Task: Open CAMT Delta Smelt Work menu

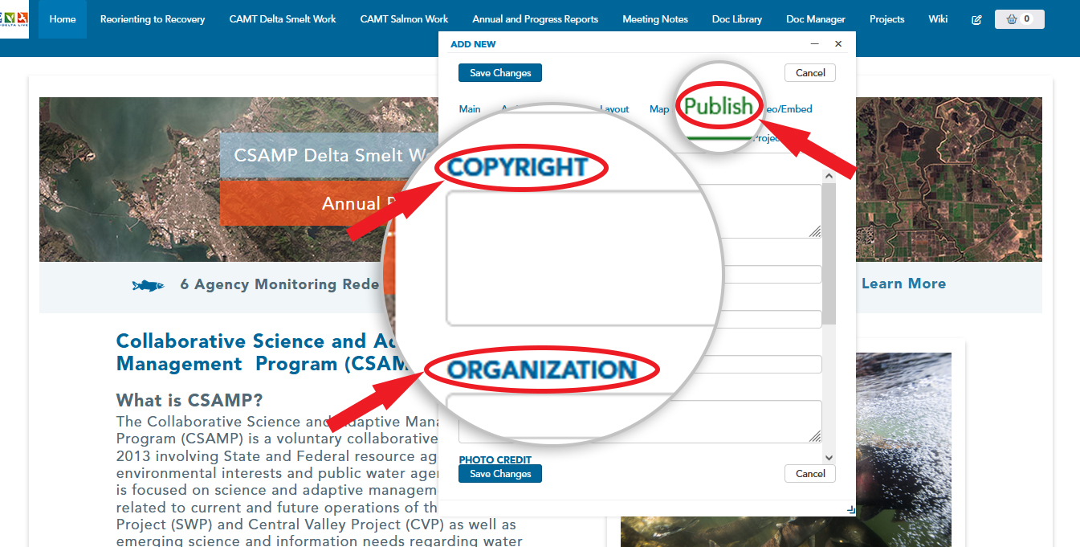Action: (x=283, y=19)
